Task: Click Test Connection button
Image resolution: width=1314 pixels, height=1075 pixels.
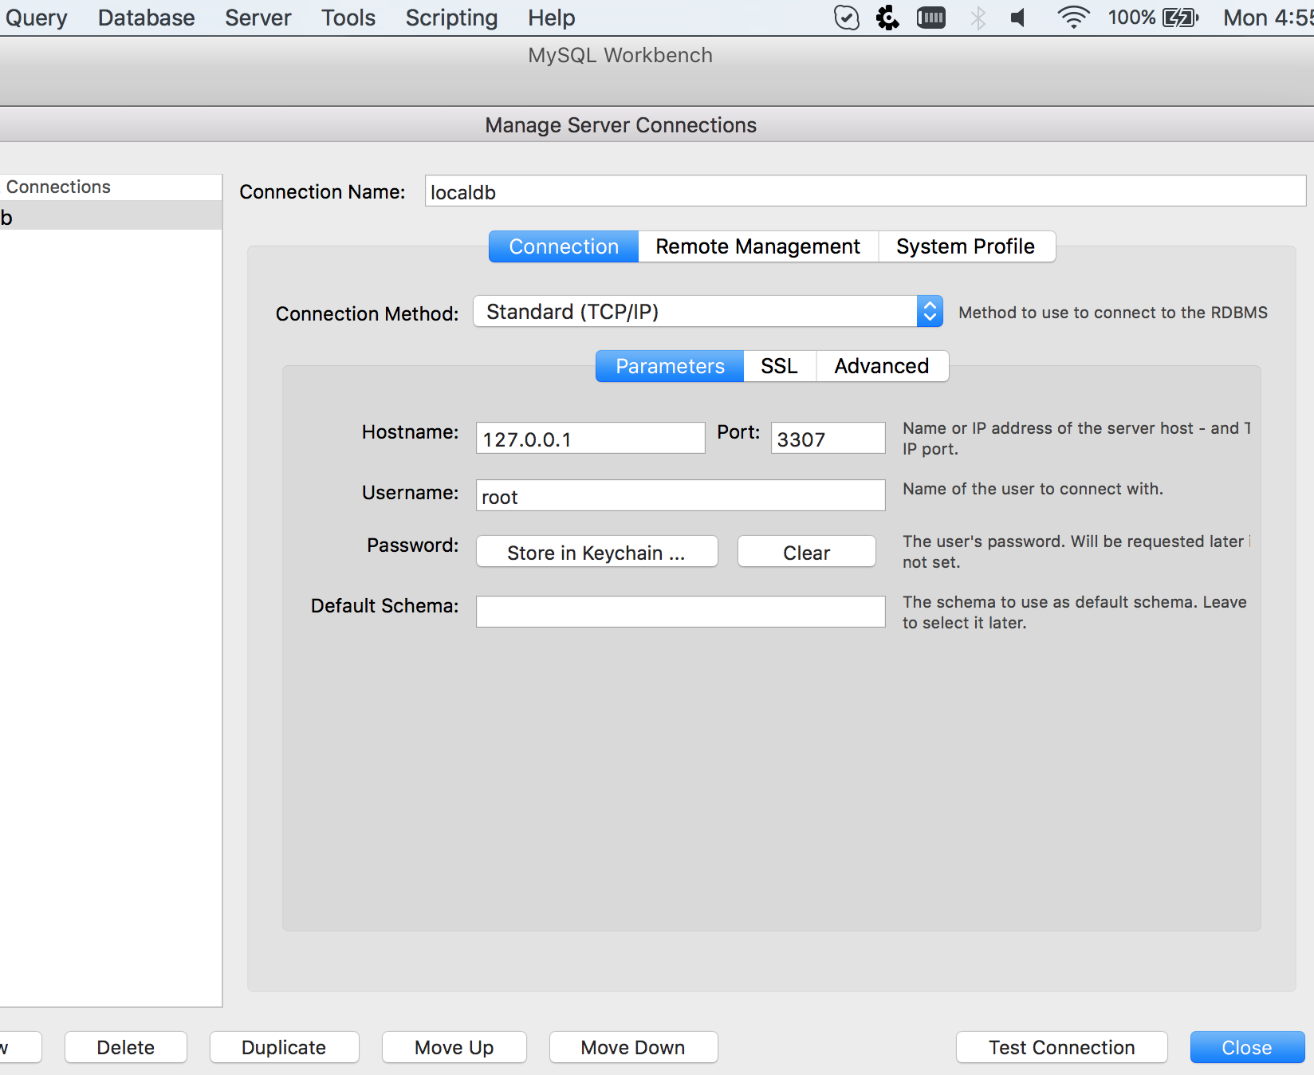Action: click(1062, 1047)
